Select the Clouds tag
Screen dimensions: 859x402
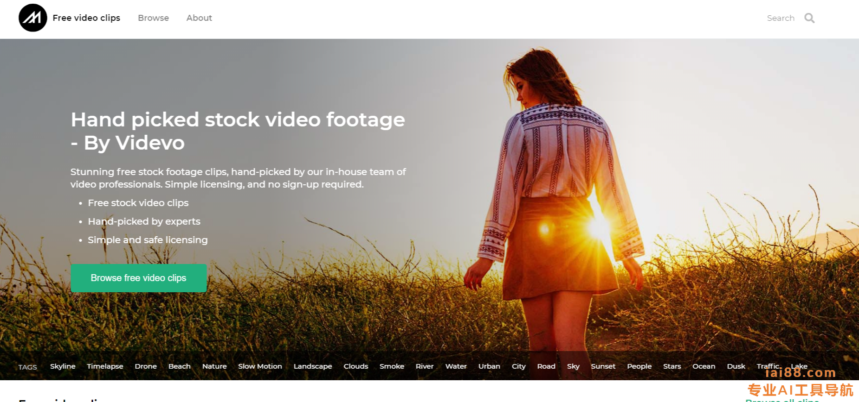point(356,366)
